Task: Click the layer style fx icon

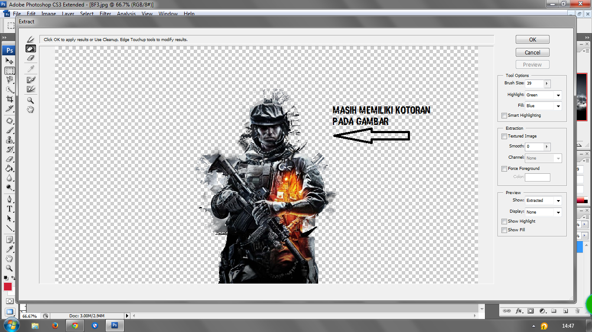Action: coord(519,311)
